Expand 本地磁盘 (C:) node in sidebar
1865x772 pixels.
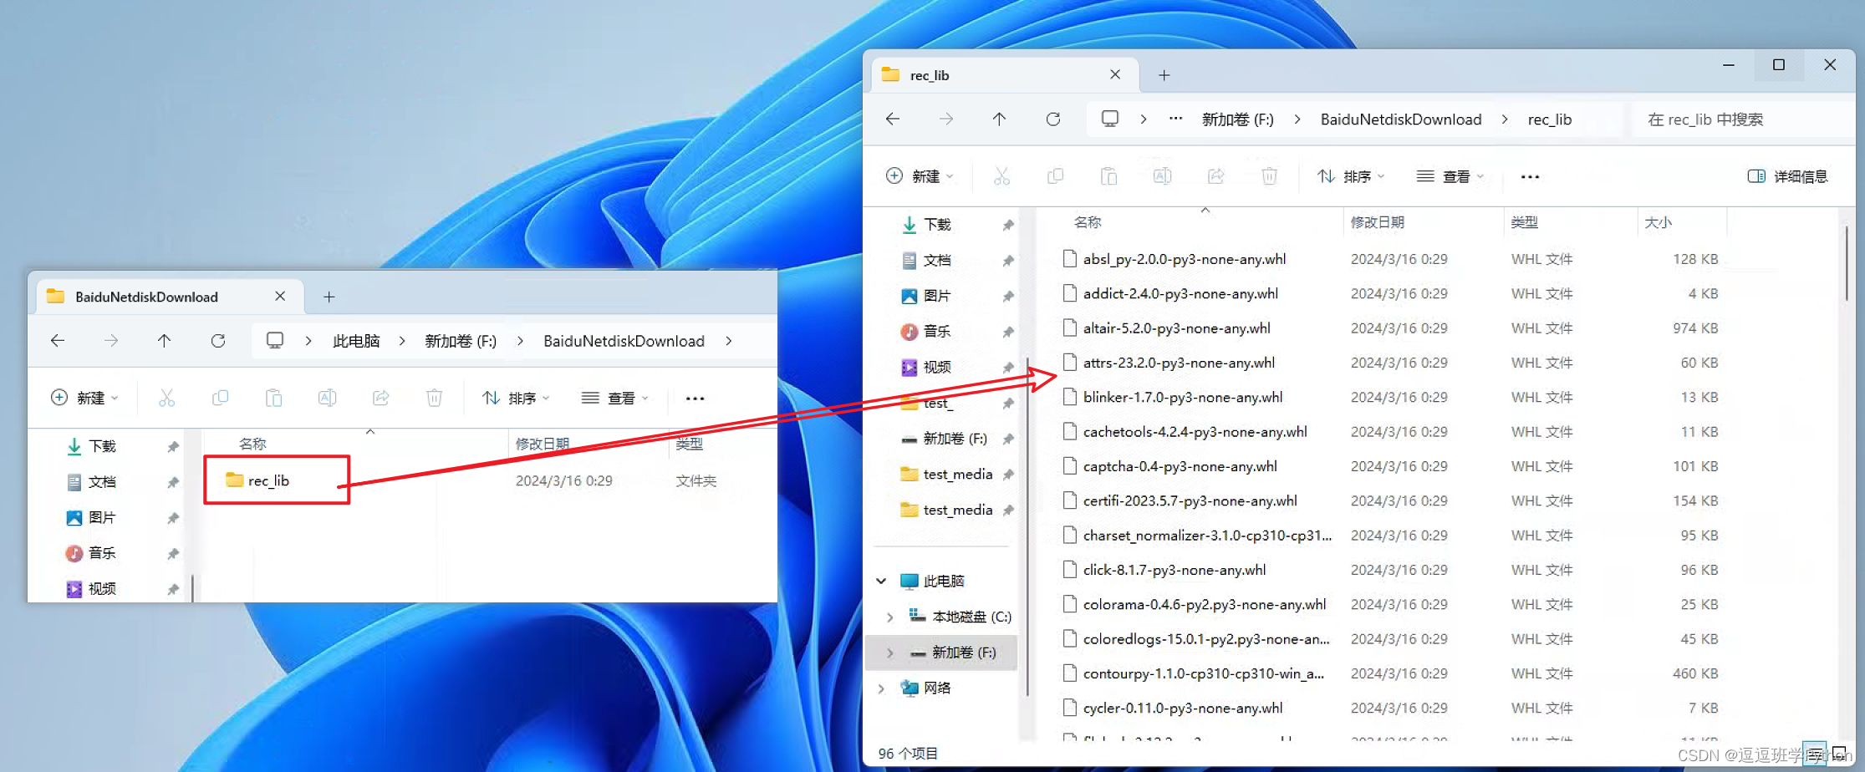[x=889, y=617]
